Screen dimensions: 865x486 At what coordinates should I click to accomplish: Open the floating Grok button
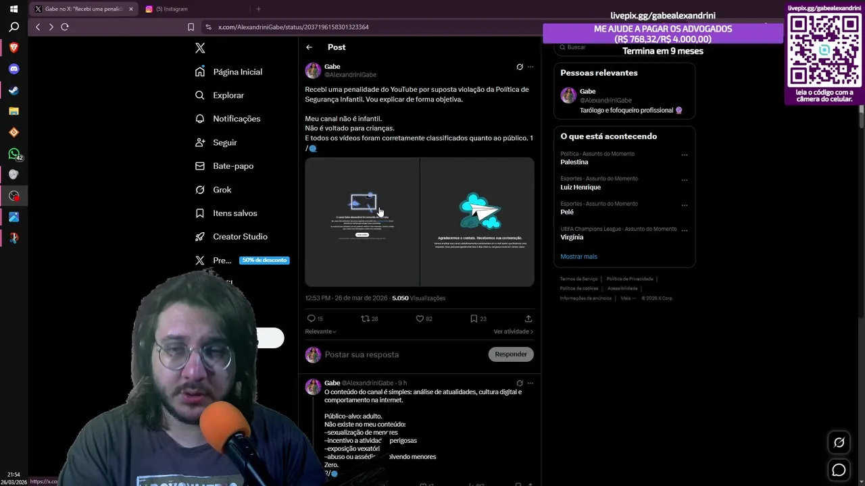[x=839, y=443]
